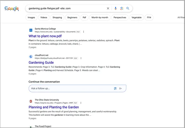Click the 6 pages label
The image size is (185, 128).
coord(32,74)
